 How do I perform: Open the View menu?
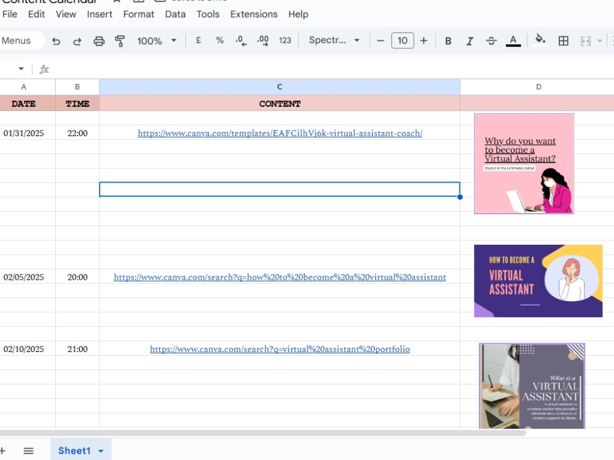coord(66,15)
